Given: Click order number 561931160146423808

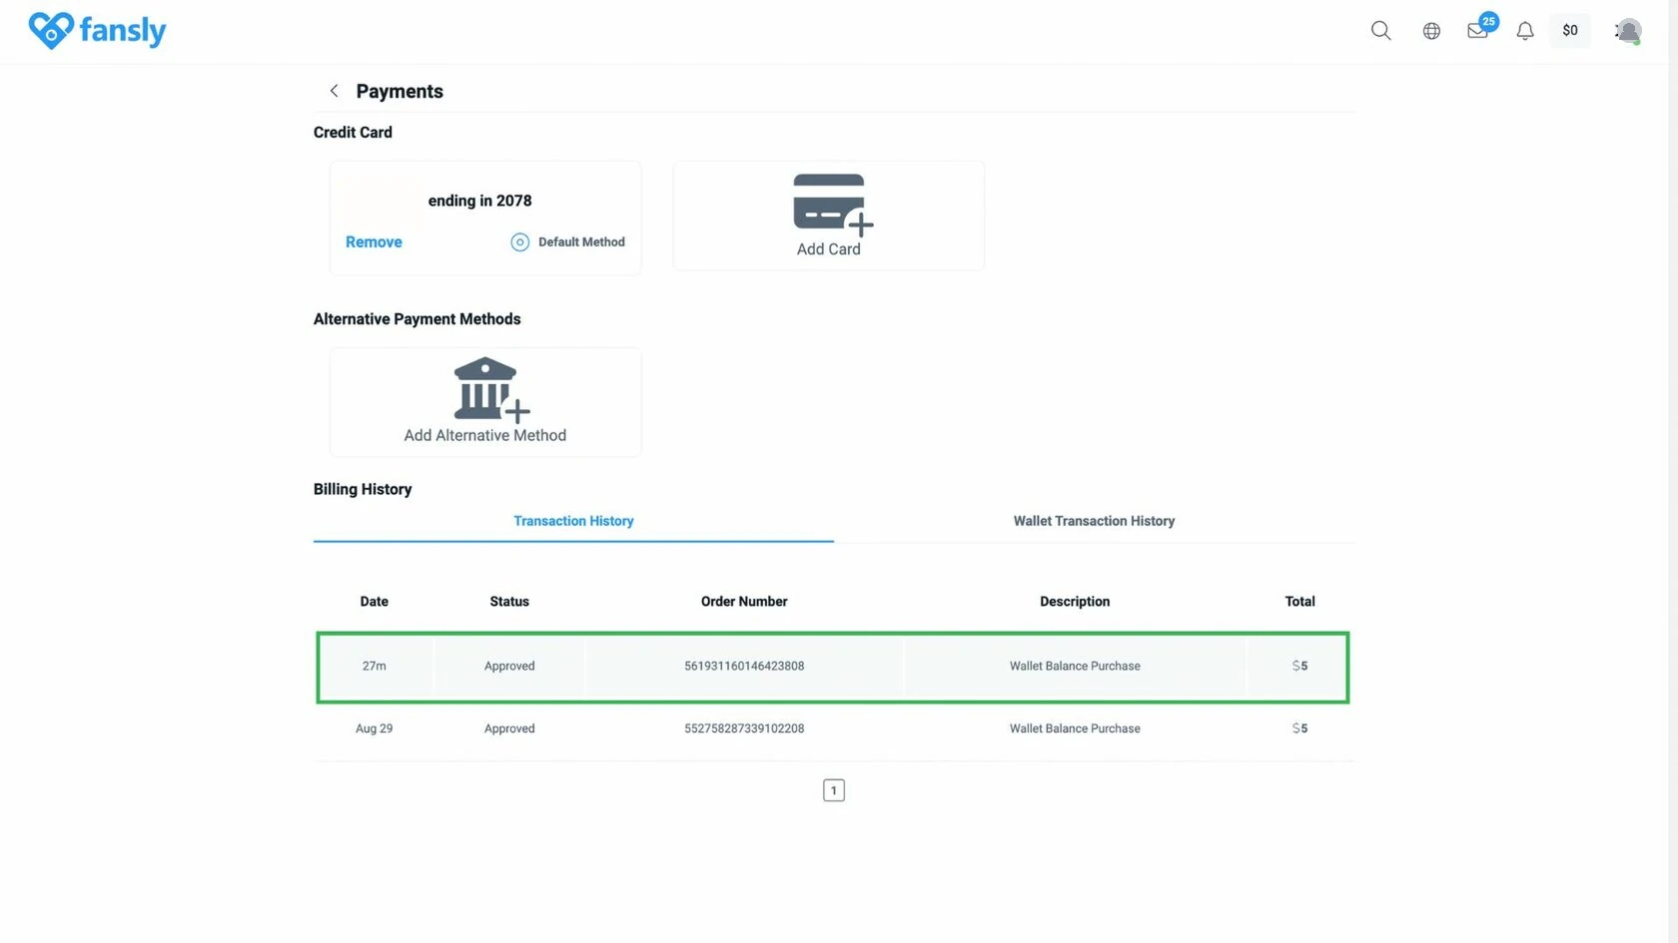Looking at the screenshot, I should click(744, 666).
